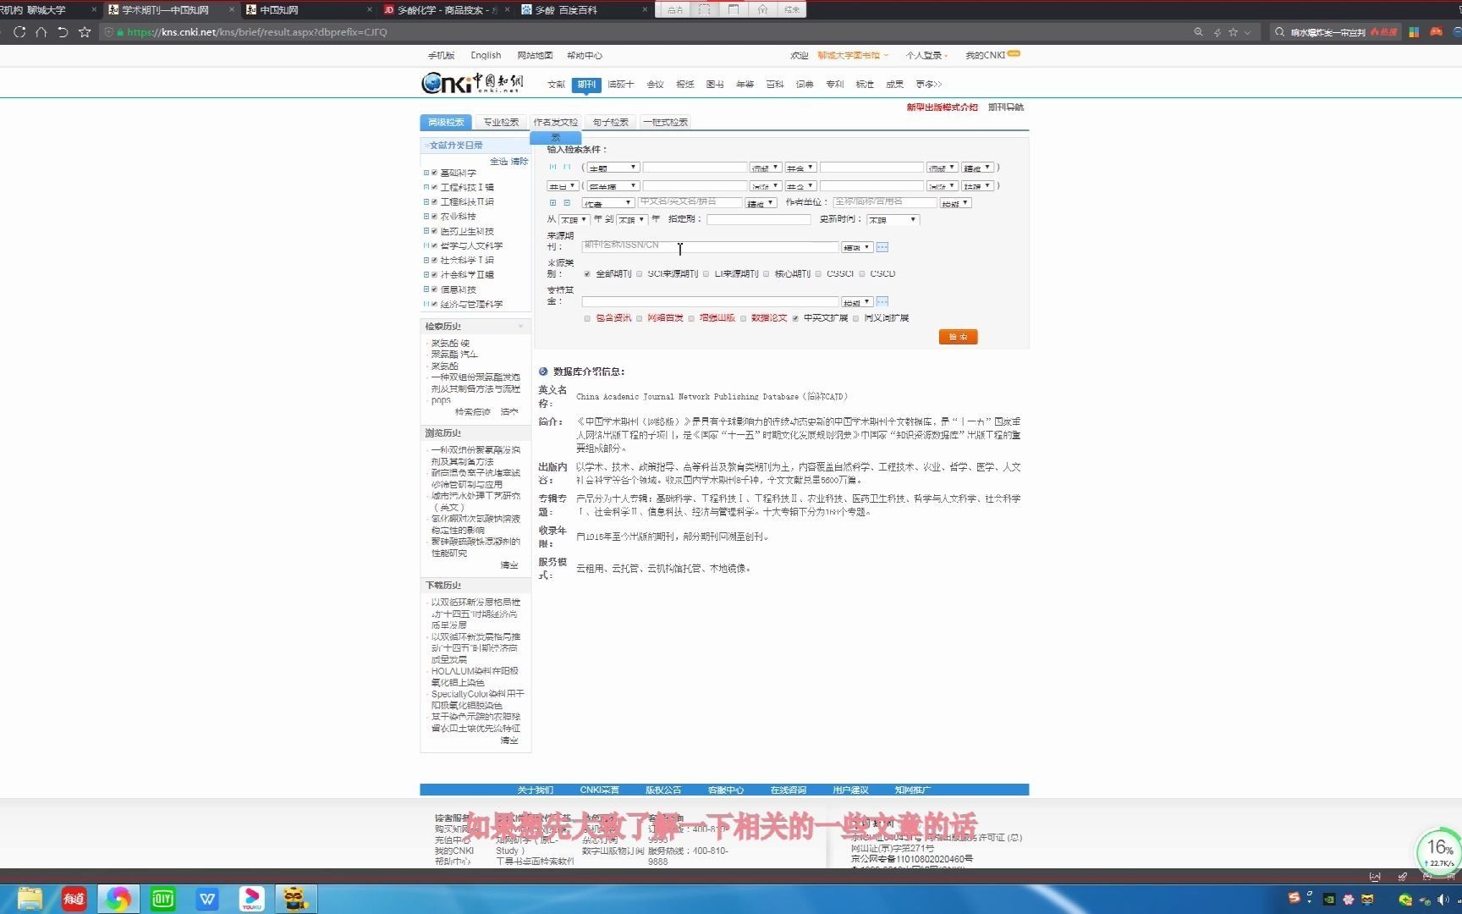
Task: Open the 期刊导航 link
Action: tap(1005, 107)
